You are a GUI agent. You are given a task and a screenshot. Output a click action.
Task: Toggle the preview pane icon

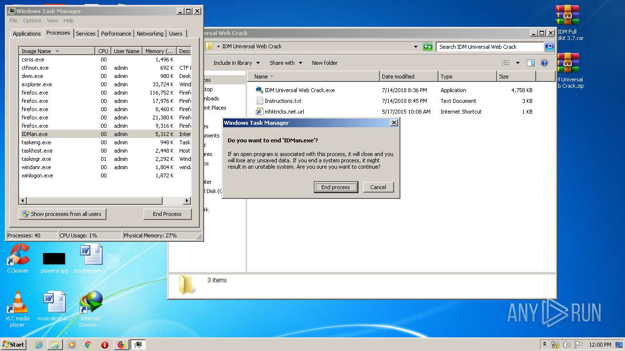coord(531,63)
